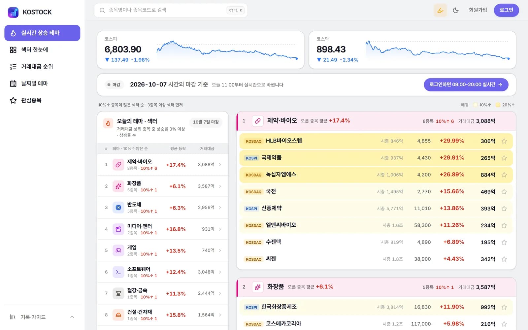The image size is (528, 330).
Task: Expand the 미디어·엔터 row chevron
Action: coord(220,229)
